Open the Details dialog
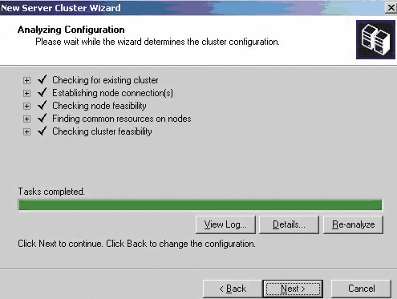 tap(289, 224)
